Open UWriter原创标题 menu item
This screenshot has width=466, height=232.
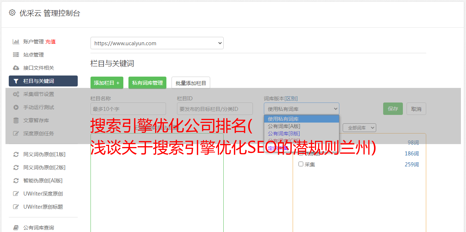43,207
